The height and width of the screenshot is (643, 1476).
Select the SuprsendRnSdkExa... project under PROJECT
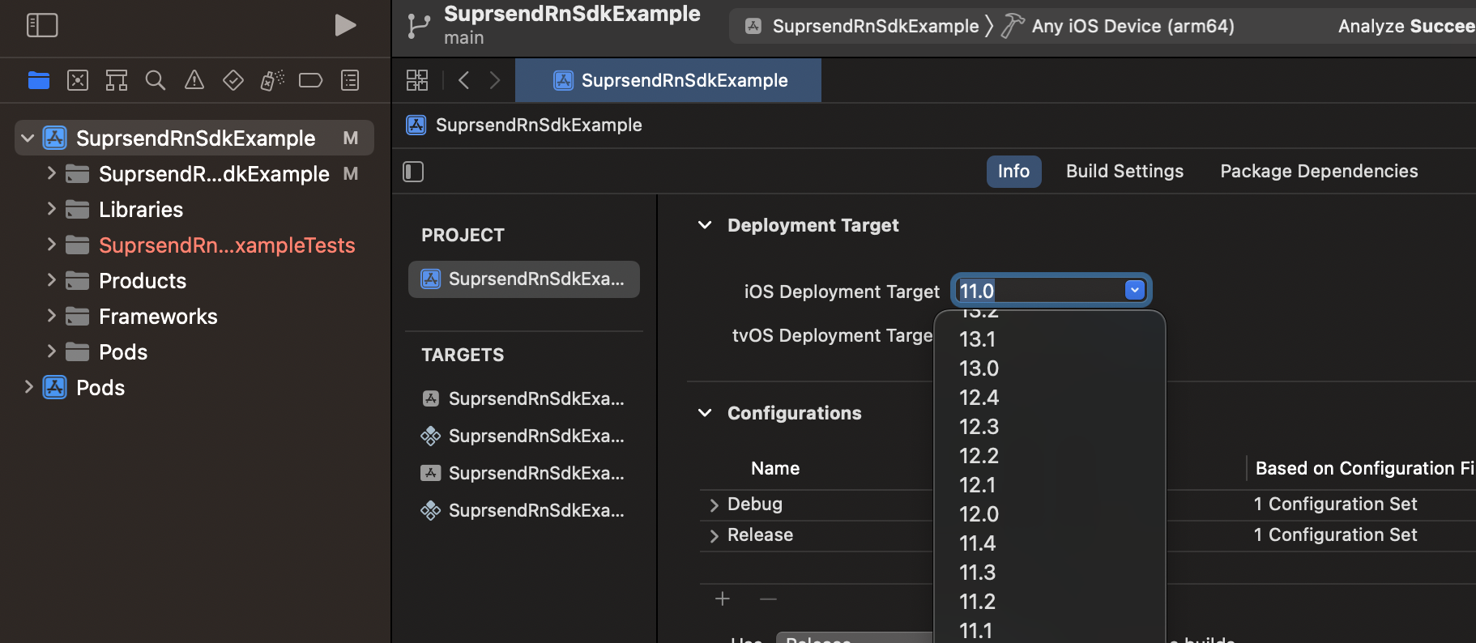coord(524,279)
